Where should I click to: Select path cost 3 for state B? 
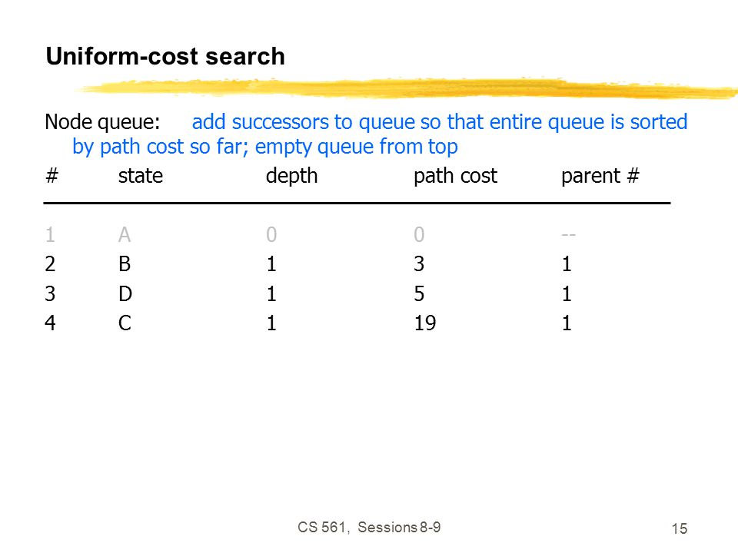(419, 263)
